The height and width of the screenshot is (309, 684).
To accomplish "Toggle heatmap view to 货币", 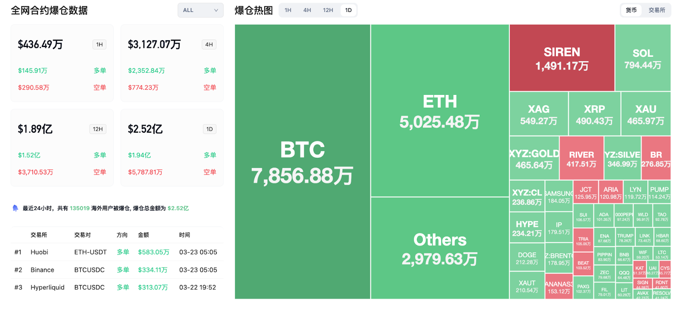I will [631, 10].
